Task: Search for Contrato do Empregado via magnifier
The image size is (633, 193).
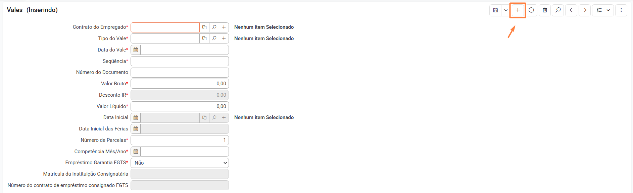Action: 214,27
